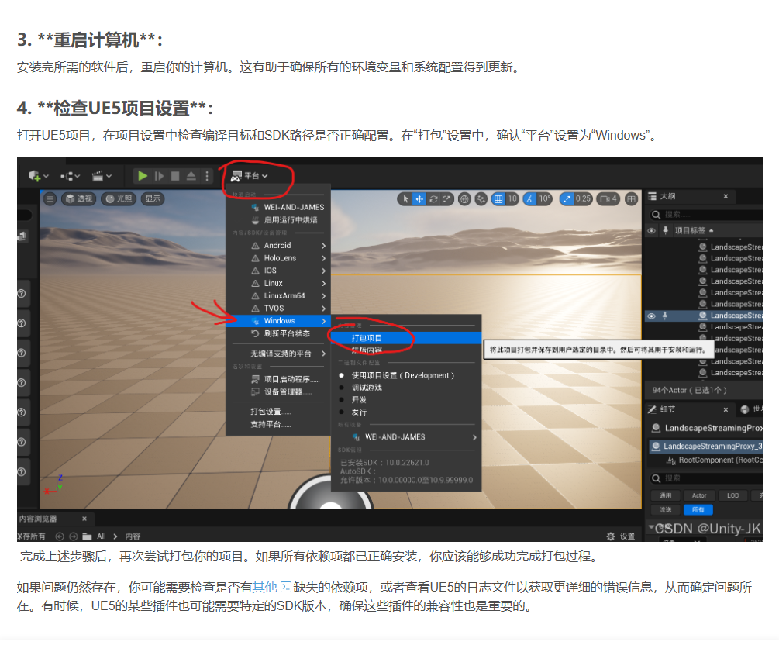
Task: Open the blueprints dropdown in toolbar
Action: [70, 176]
